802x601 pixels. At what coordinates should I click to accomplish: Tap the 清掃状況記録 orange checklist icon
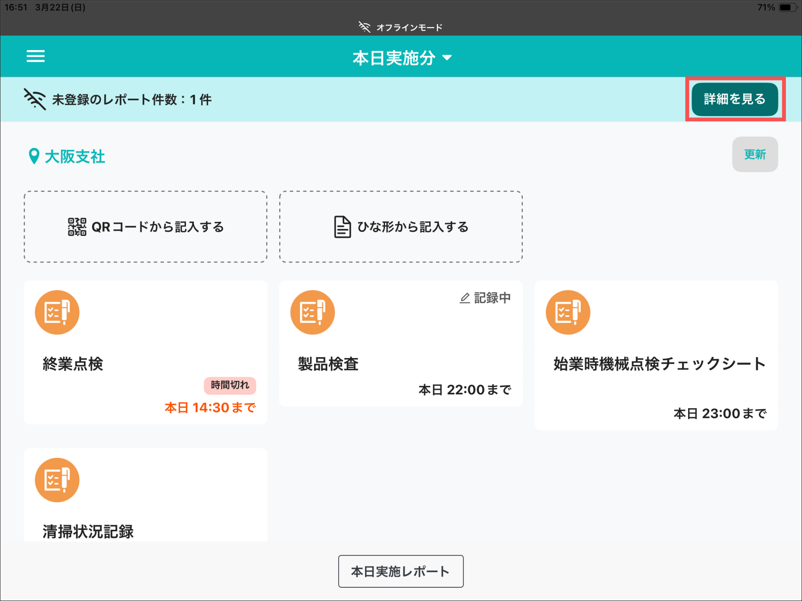coord(57,480)
